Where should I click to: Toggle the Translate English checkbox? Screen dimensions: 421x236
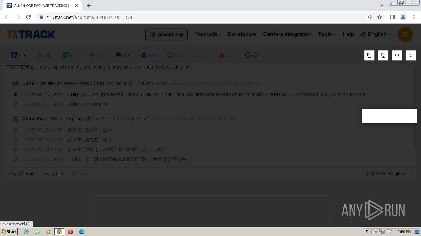tap(409, 173)
